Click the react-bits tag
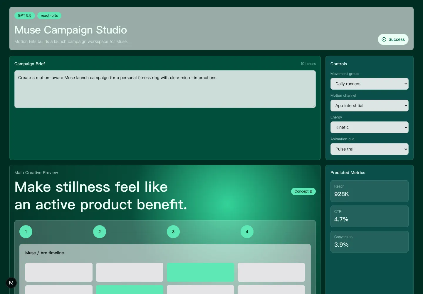 coord(49,16)
